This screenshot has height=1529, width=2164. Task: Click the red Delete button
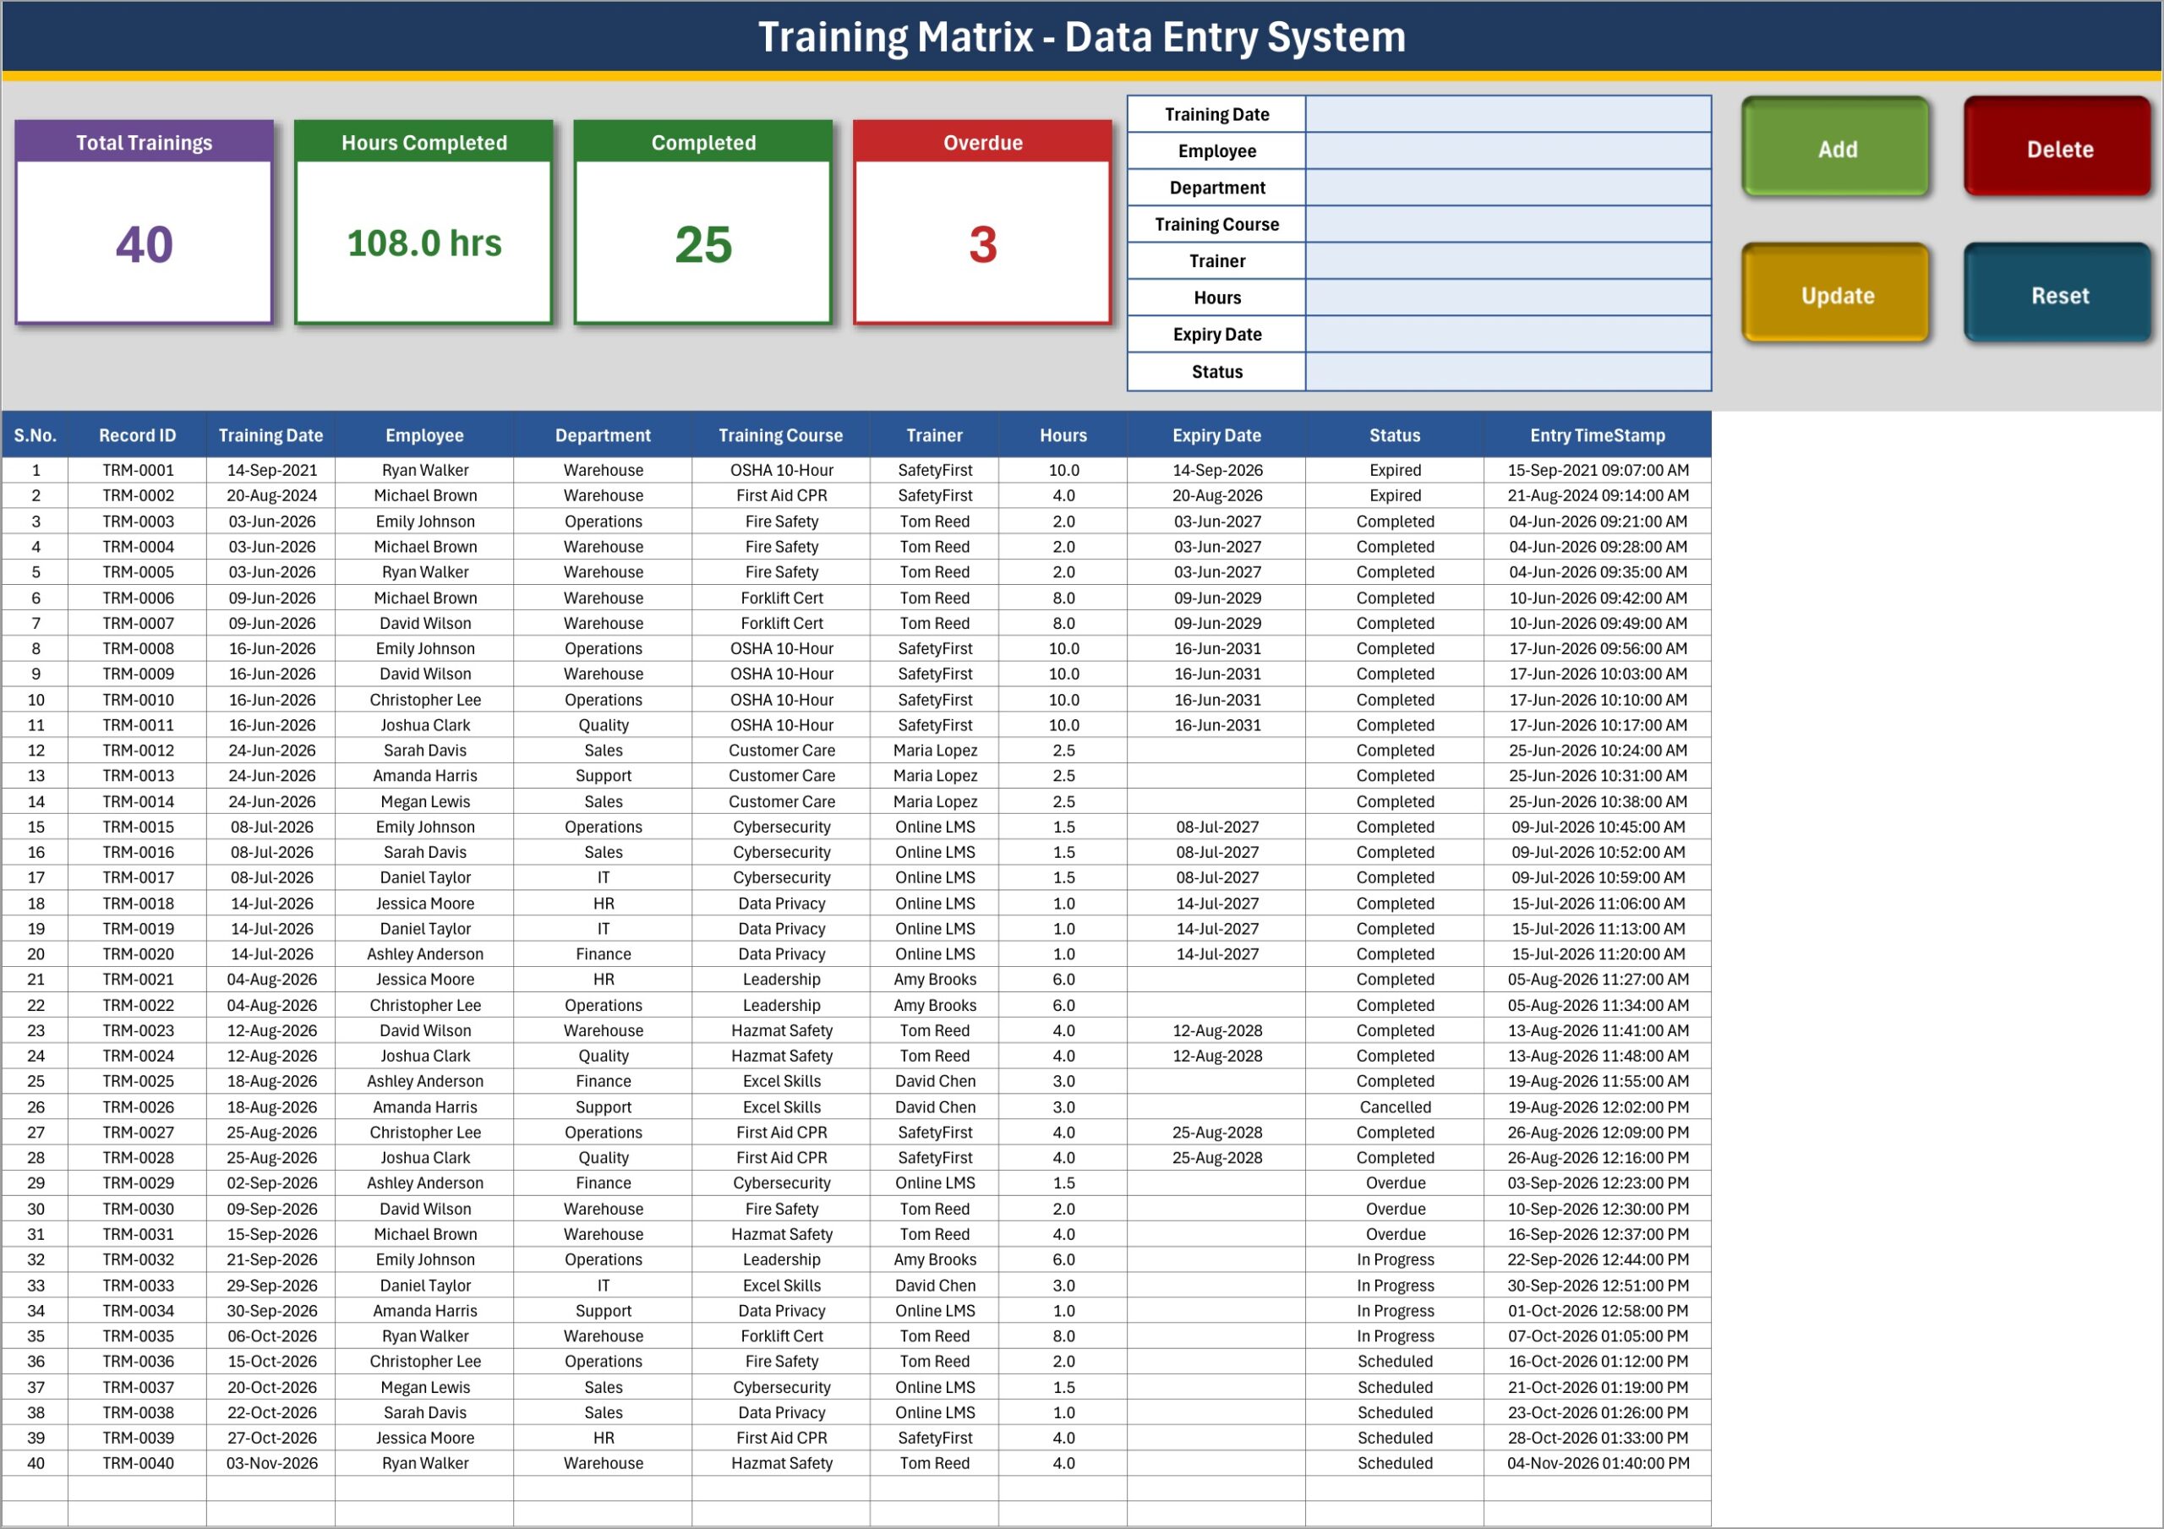[2058, 147]
